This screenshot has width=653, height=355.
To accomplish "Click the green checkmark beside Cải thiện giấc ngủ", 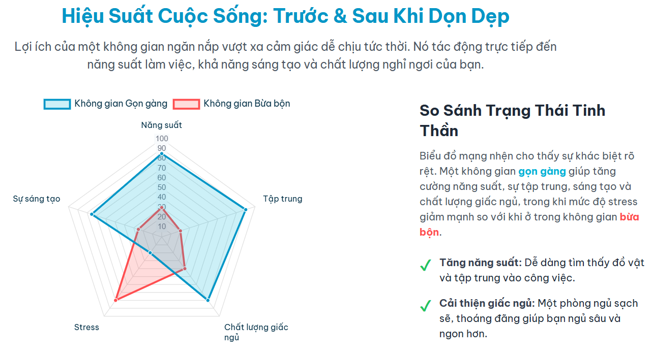I will coord(425,306).
